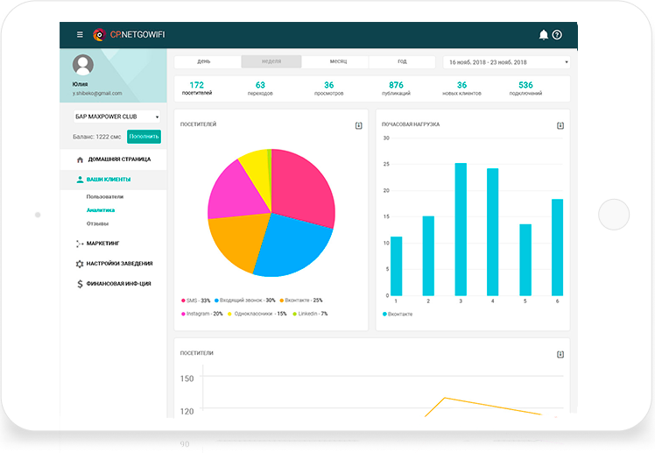Click the user profile avatar
655x453 pixels.
pos(83,65)
